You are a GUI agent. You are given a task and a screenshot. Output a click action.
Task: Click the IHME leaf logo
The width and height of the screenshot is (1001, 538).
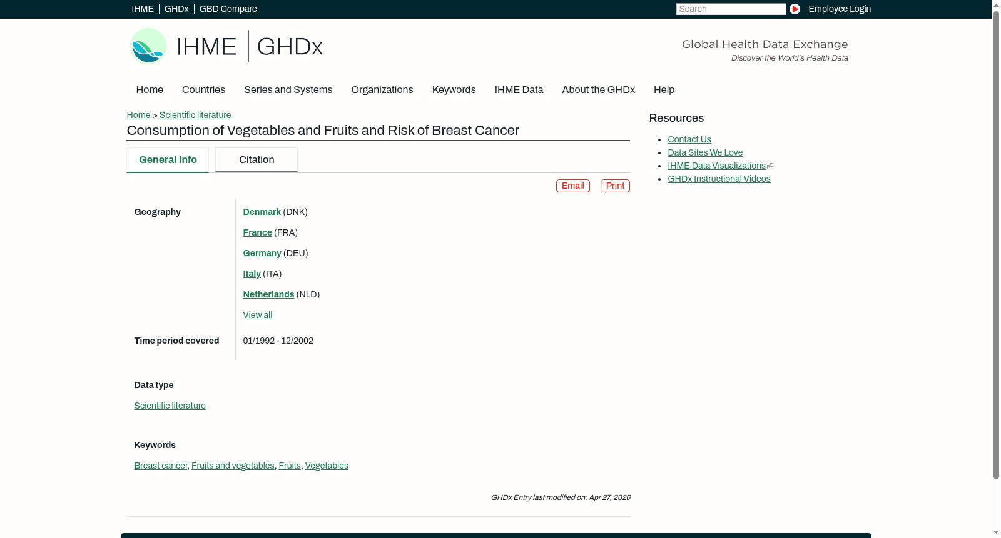coord(148,46)
